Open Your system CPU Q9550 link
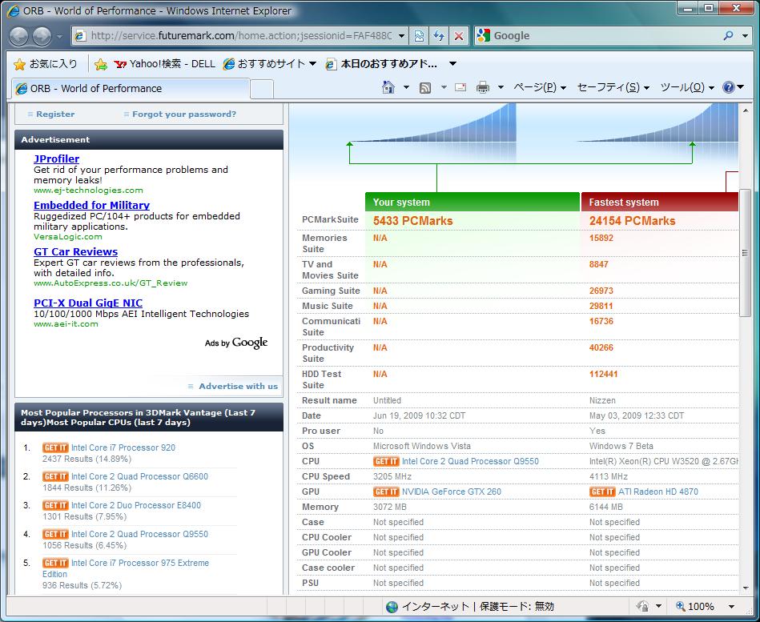 coord(470,461)
